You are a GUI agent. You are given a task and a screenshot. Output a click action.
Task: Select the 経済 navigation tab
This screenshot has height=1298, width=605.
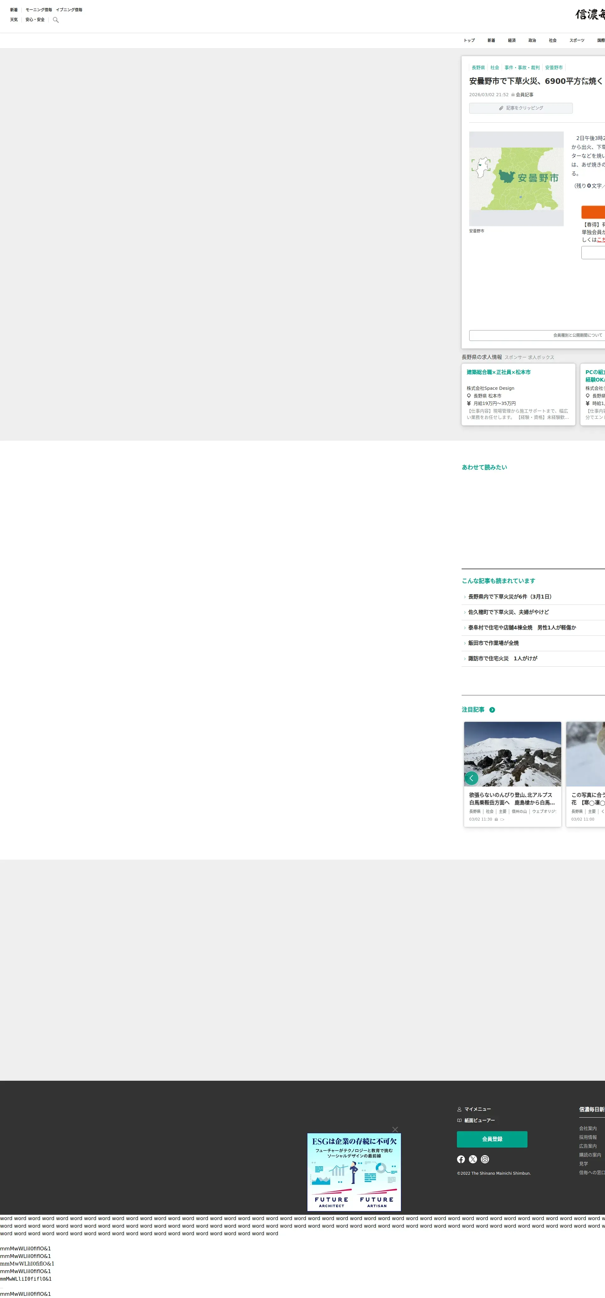point(511,40)
